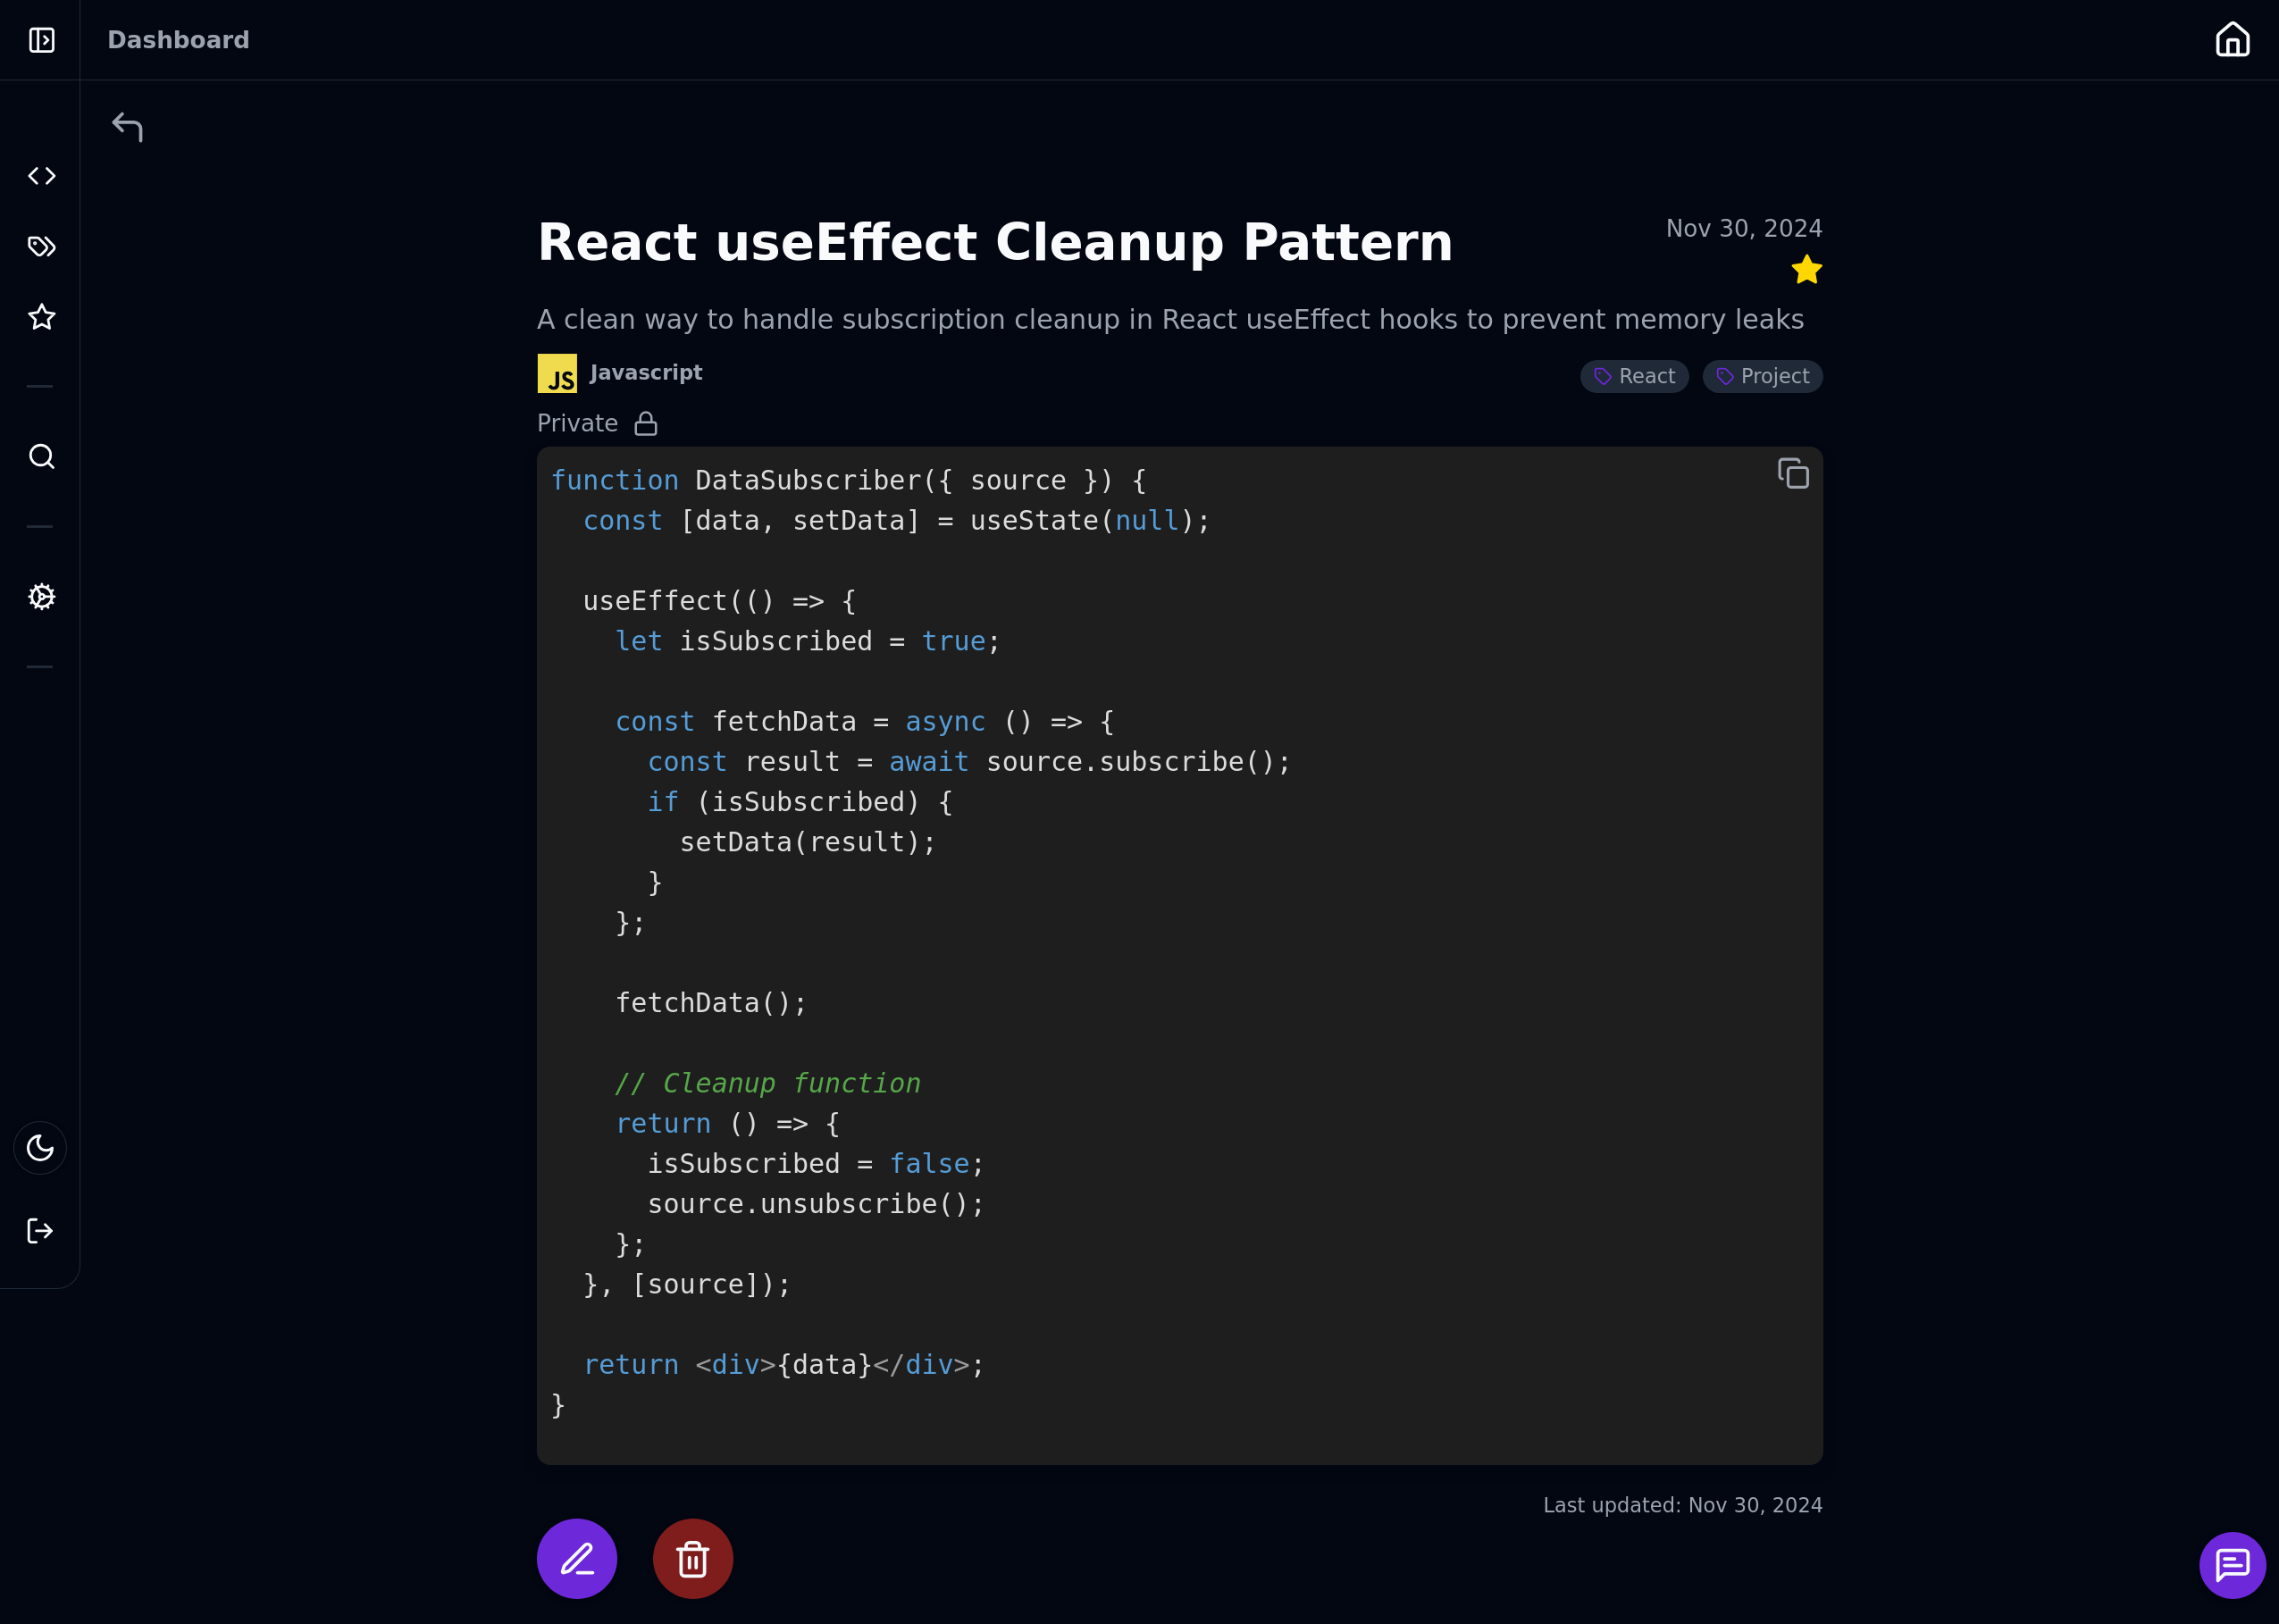
Task: Delete snippet with red trash button
Action: (x=693, y=1559)
